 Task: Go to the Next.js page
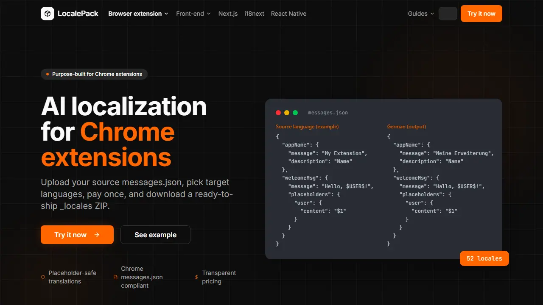[x=228, y=14]
